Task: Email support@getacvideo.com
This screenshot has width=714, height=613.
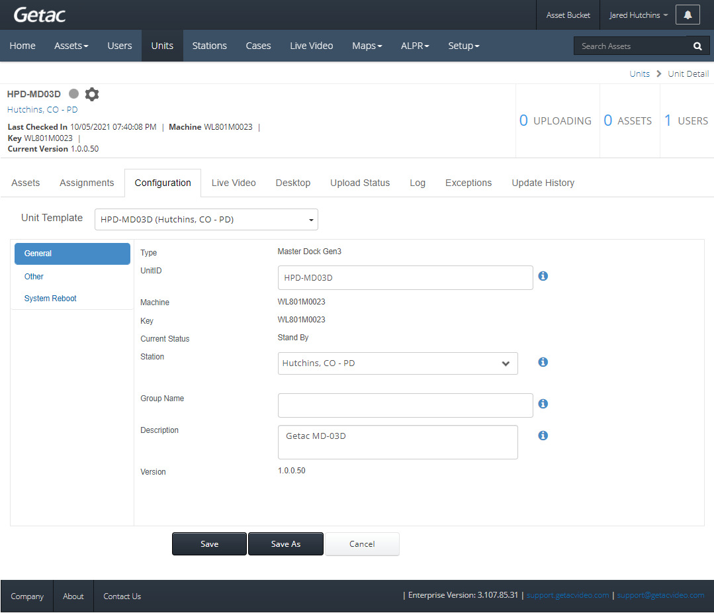Action: pos(660,595)
